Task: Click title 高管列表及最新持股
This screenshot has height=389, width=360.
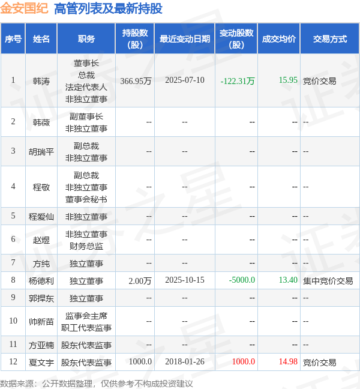Action: point(108,8)
